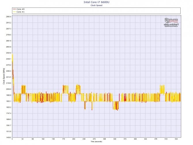
Task: Click the 2993.0 y-axis value
Action: click(x=9, y=17)
